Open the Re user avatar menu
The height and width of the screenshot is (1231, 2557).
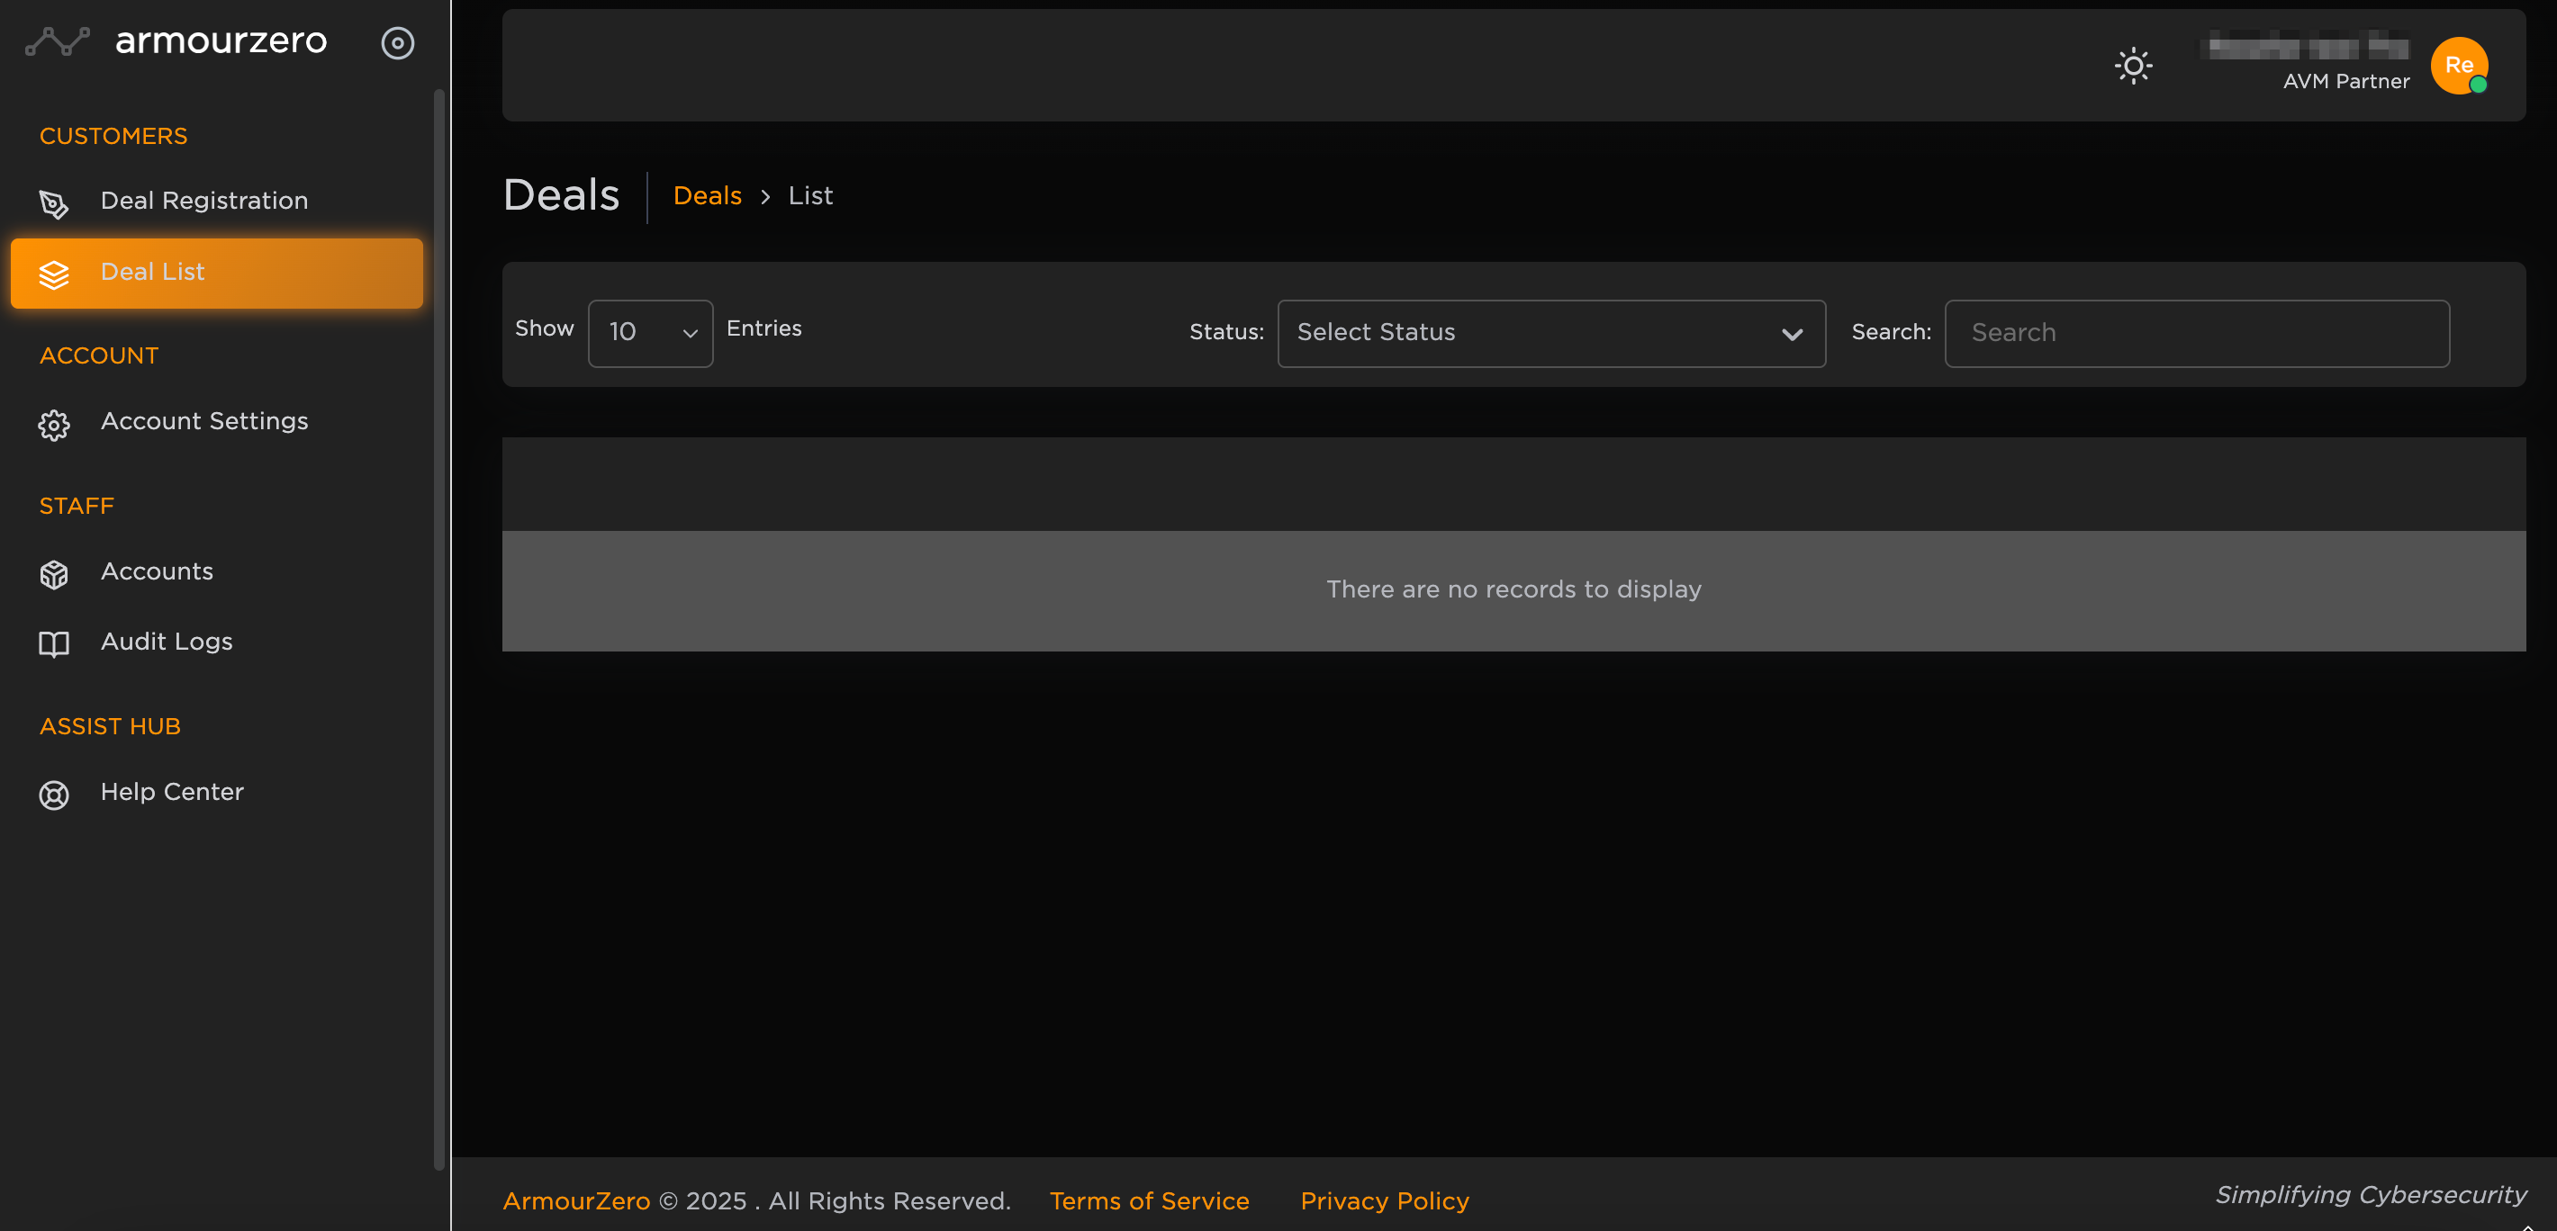tap(2458, 66)
